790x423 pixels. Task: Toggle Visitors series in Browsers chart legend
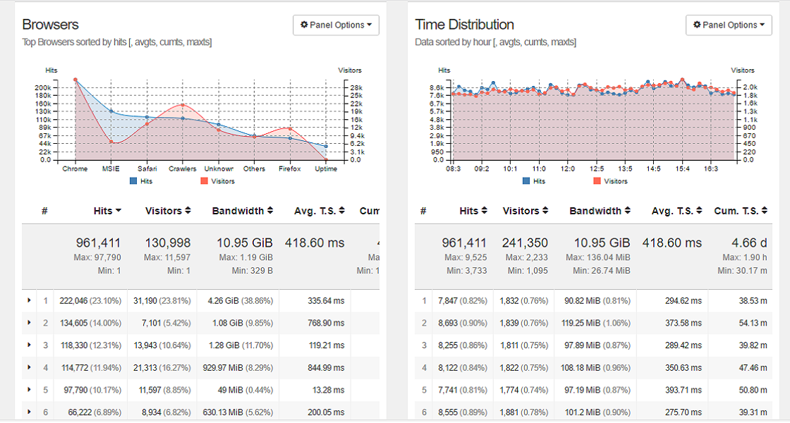[x=217, y=181]
